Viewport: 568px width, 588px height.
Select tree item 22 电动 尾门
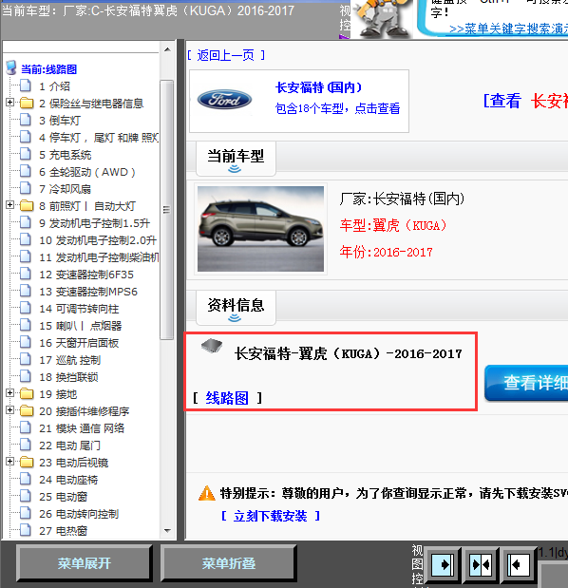(69, 446)
